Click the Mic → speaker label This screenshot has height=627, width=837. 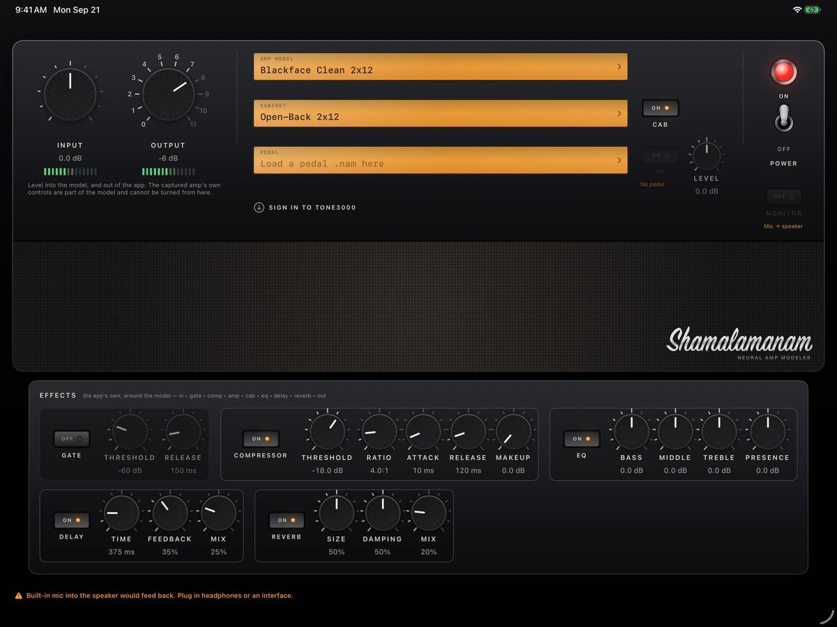(783, 226)
